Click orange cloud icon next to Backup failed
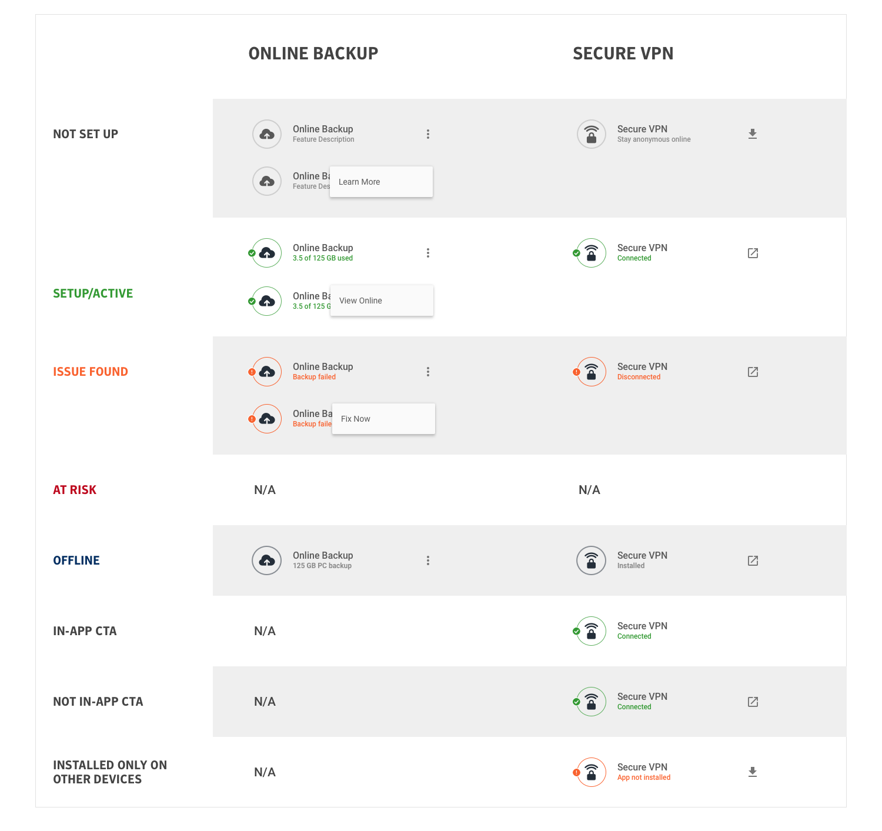Screen dimensions: 882x831 [x=267, y=372]
